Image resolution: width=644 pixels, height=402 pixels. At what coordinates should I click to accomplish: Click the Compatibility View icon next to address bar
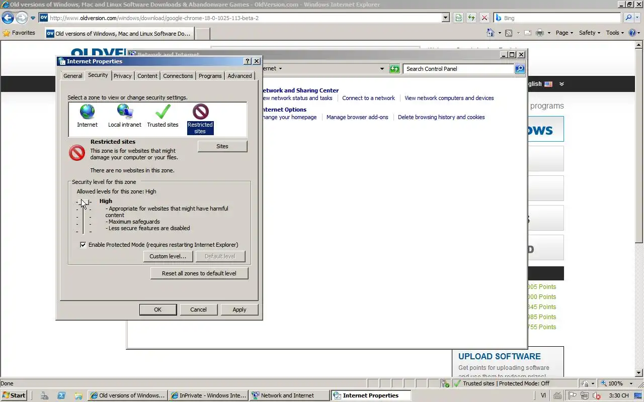tap(458, 18)
